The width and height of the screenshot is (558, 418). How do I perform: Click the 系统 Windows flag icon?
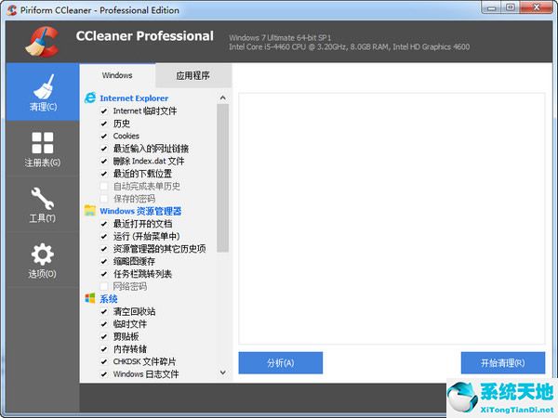[90, 298]
